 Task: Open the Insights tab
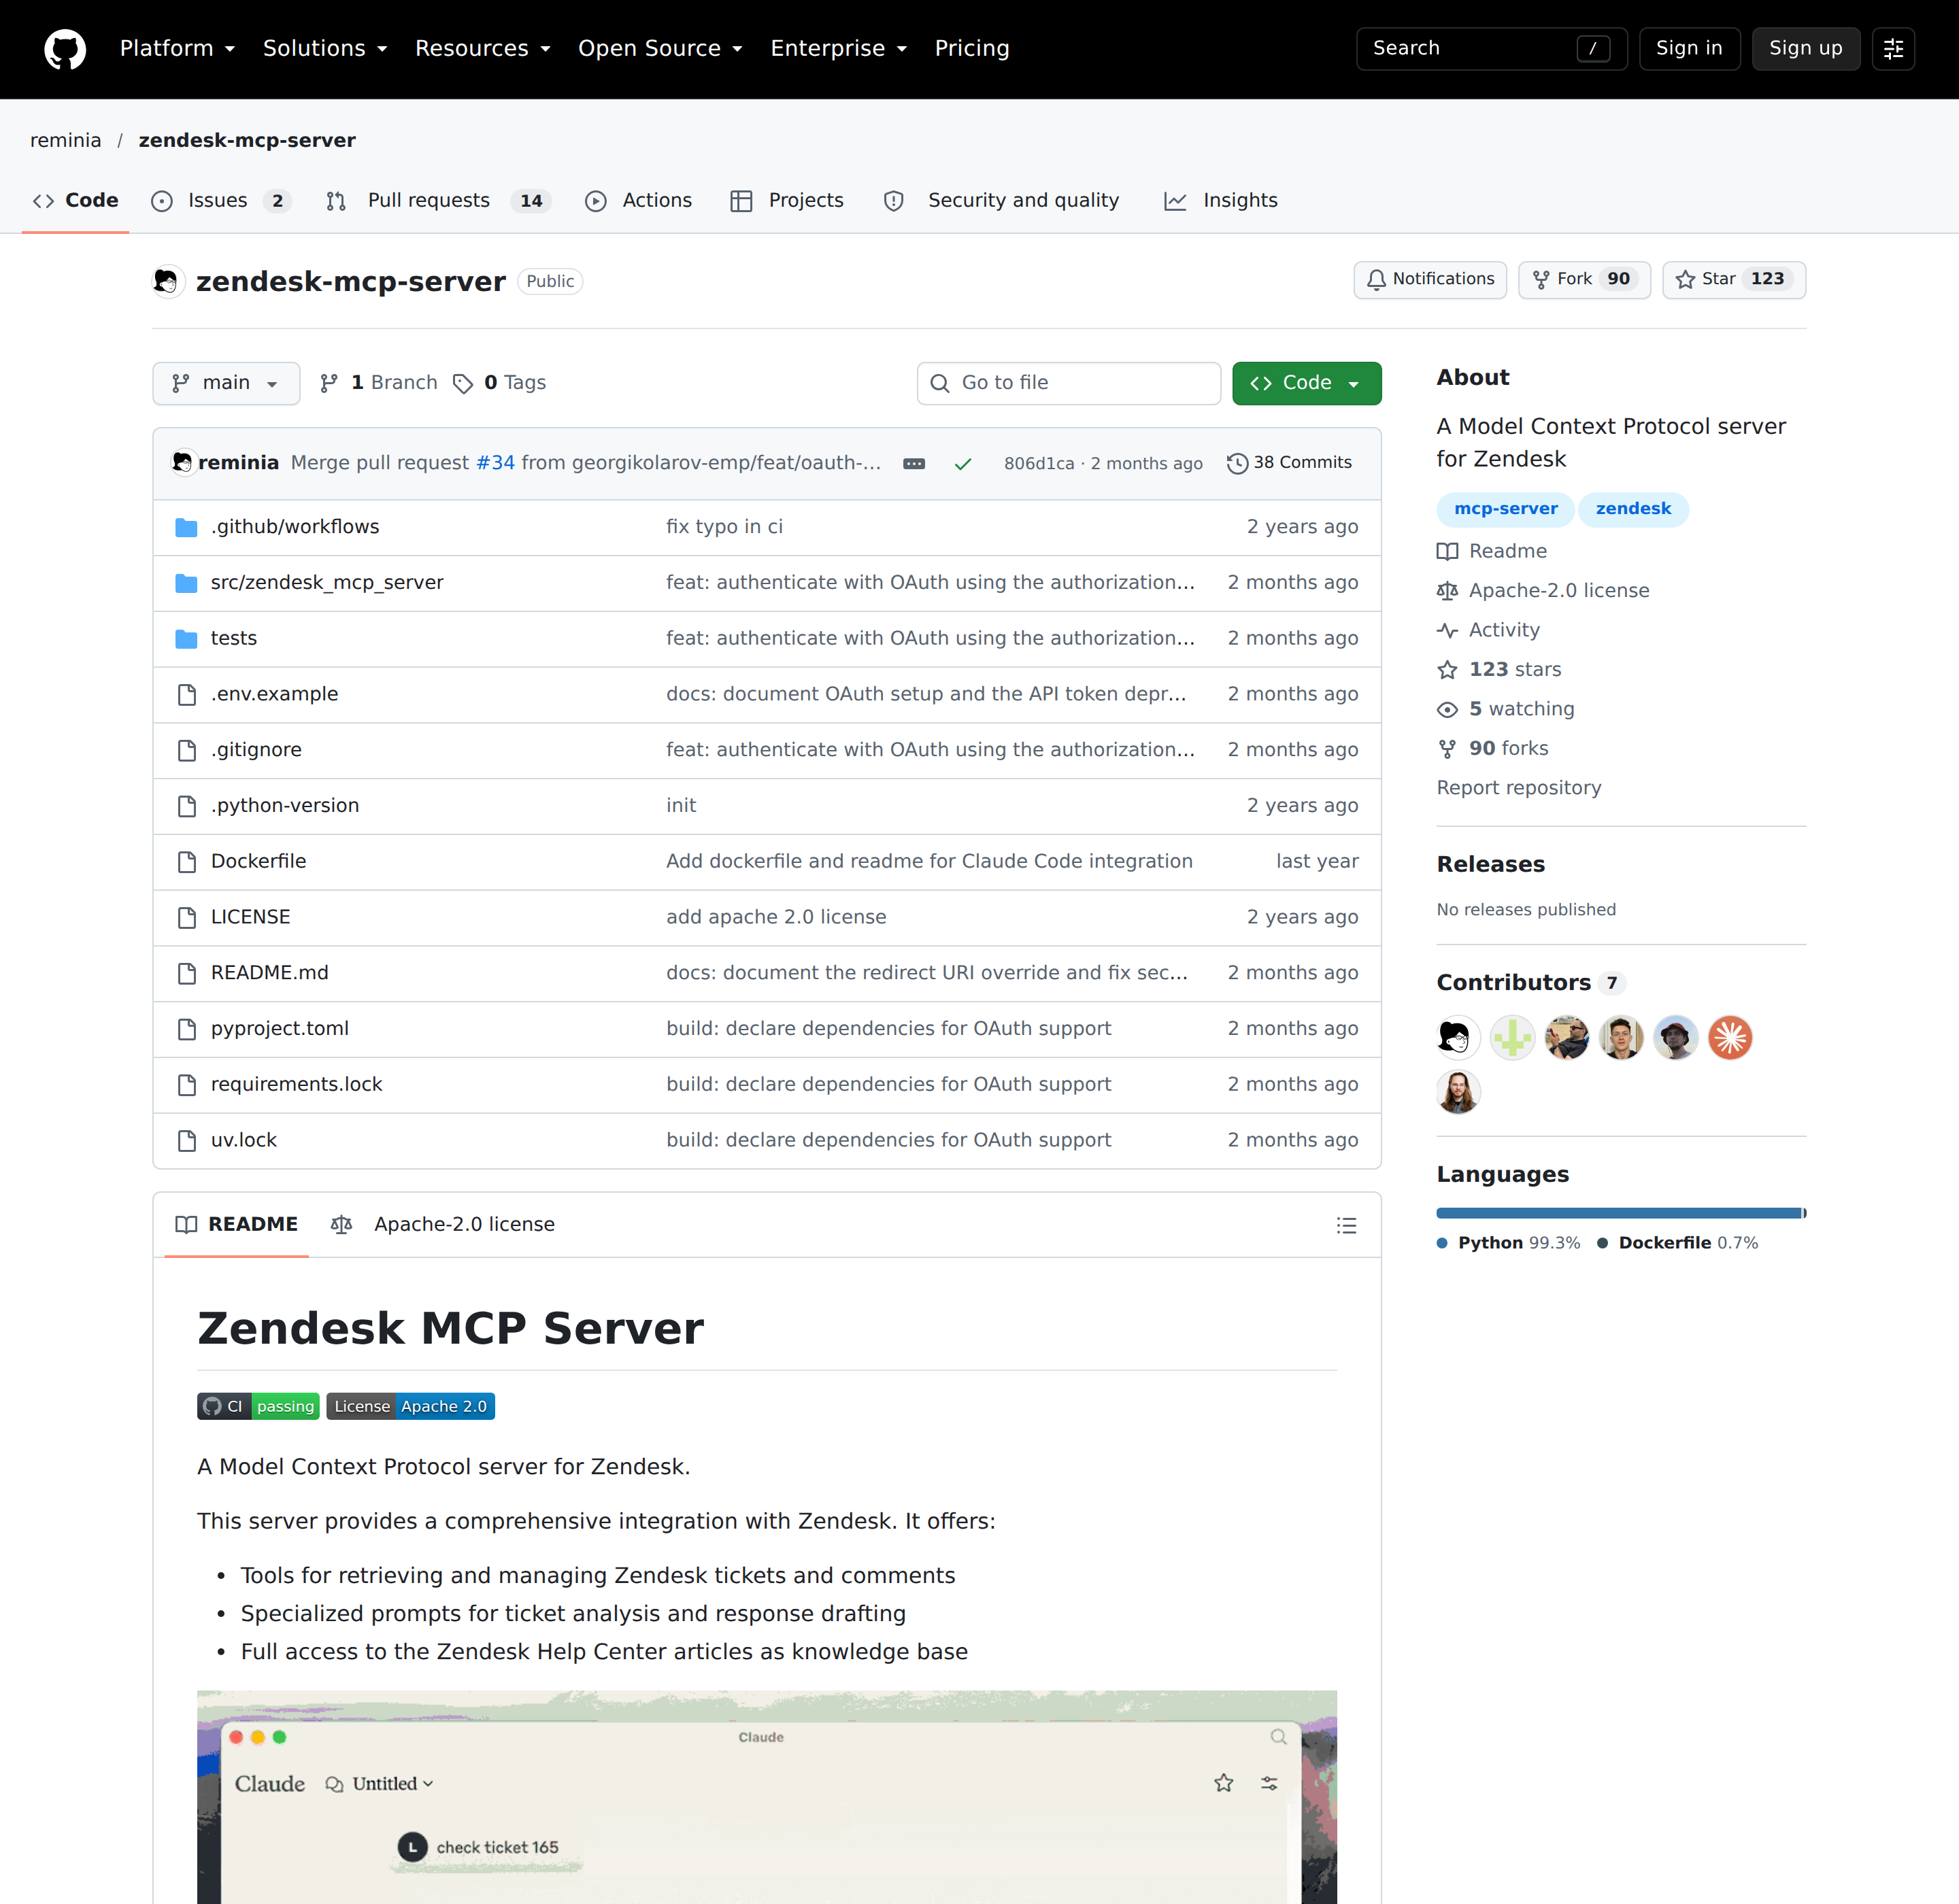click(1220, 201)
